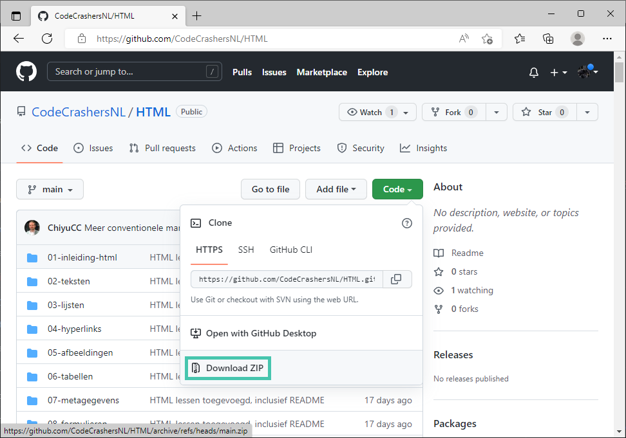Viewport: 626px width, 438px height.
Task: Expand the Star lists dropdown arrow
Action: point(587,113)
